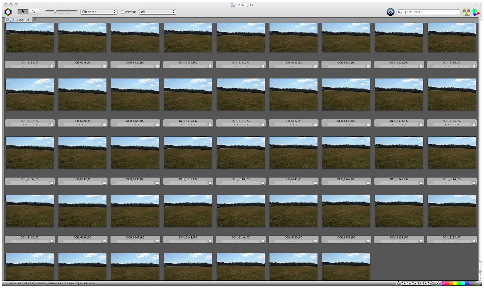Screen dimensions: 484x288
Task: Click the "0 unknown" status text
Action: pos(87,283)
